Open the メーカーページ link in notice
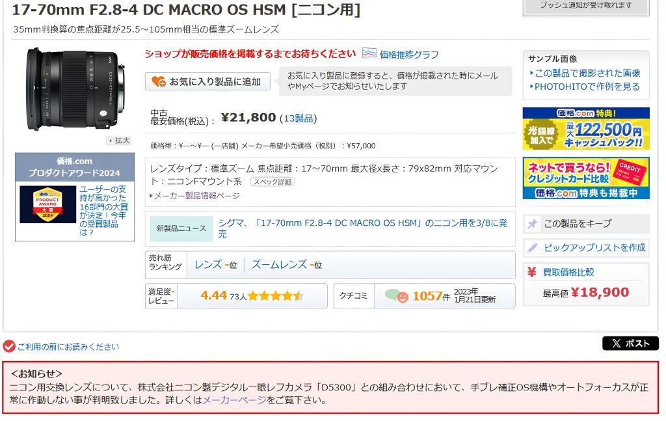Screen dimensions: 666x421 (234, 400)
